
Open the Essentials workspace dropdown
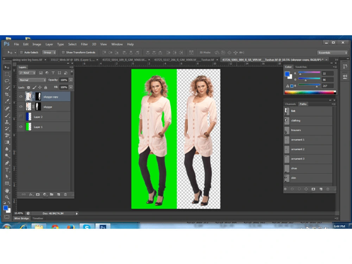(333, 52)
